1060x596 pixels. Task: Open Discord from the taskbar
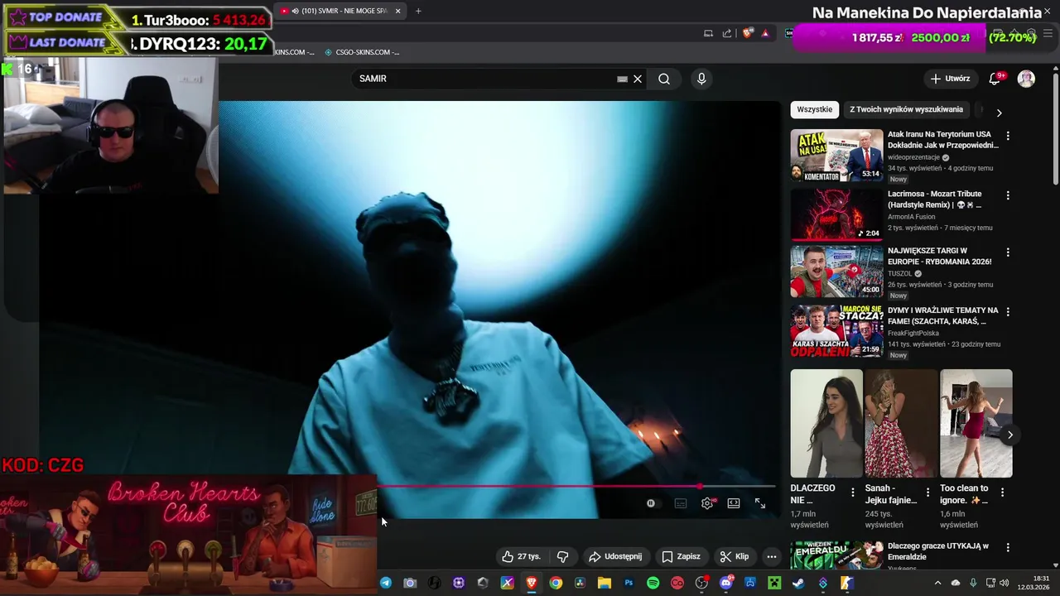pos(726,583)
